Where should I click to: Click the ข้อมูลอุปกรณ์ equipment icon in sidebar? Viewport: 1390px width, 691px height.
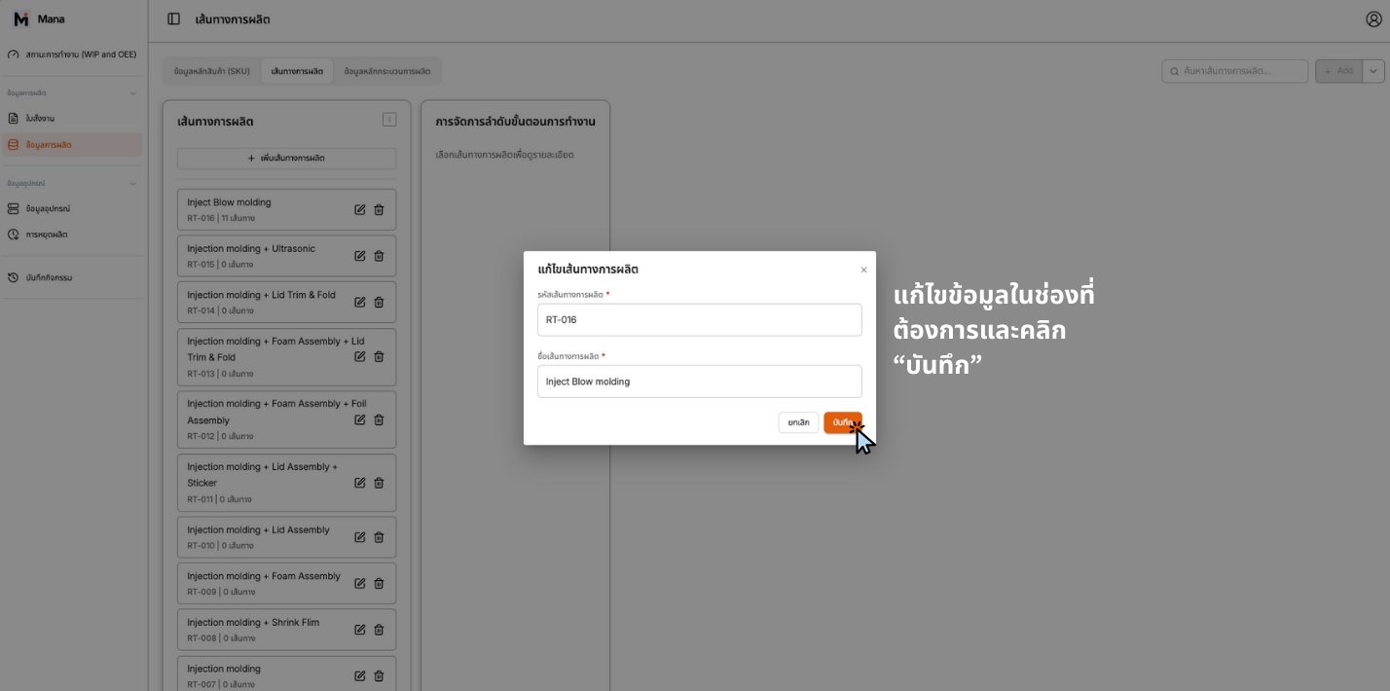[x=14, y=208]
